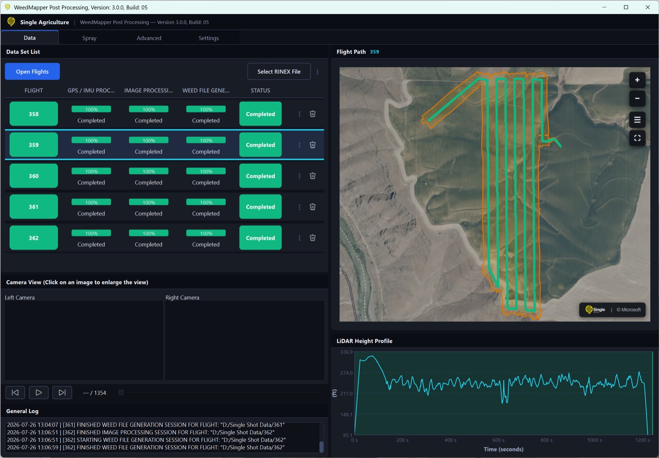
Task: Click the camera frame slider handle
Action: point(121,393)
